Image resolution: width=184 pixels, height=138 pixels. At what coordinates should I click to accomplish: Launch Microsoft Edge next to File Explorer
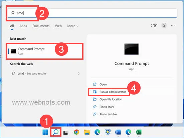point(97,132)
